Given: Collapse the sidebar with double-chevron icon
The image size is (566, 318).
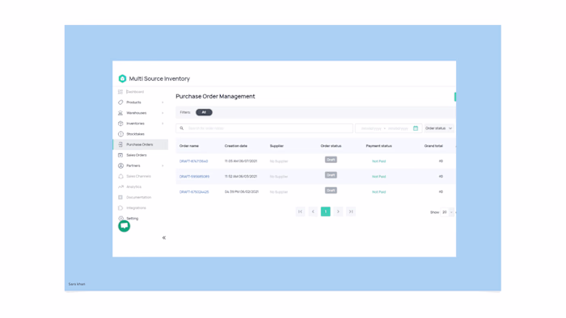Looking at the screenshot, I should (x=164, y=237).
